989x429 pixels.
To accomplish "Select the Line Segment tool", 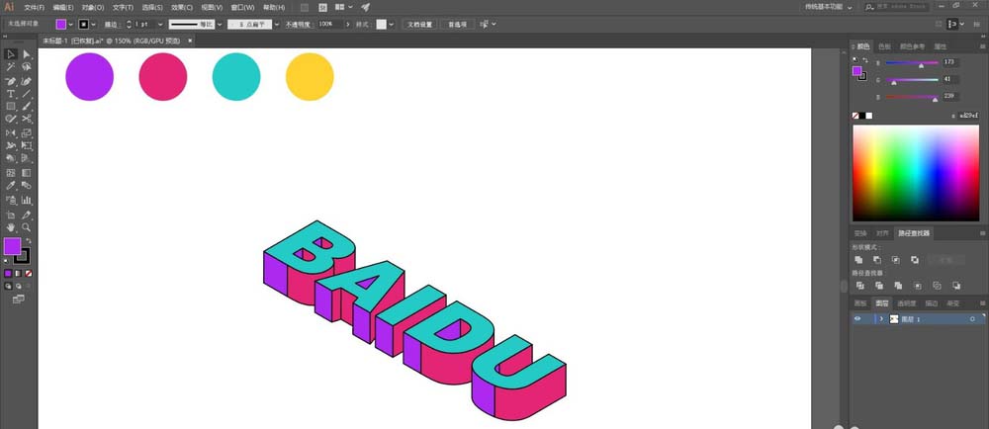I will pyautogui.click(x=27, y=94).
